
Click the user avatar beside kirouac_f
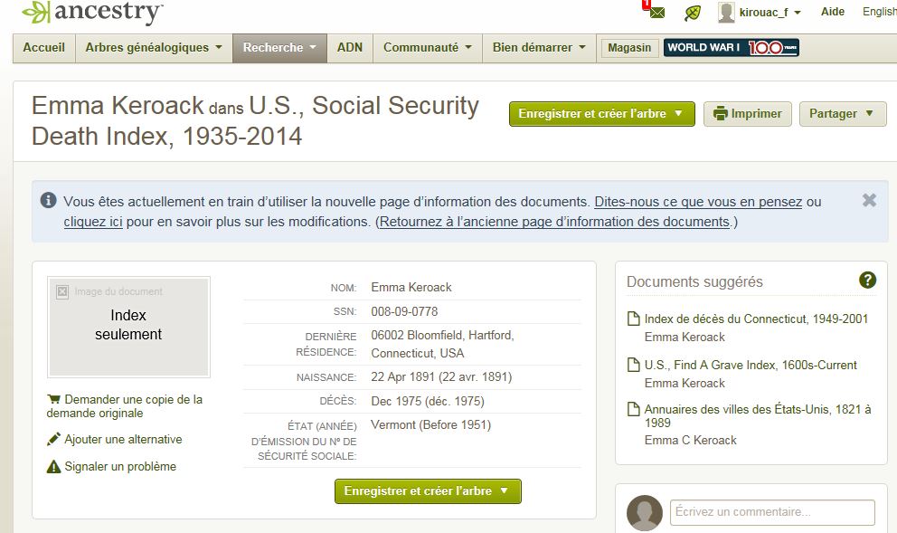tap(726, 12)
